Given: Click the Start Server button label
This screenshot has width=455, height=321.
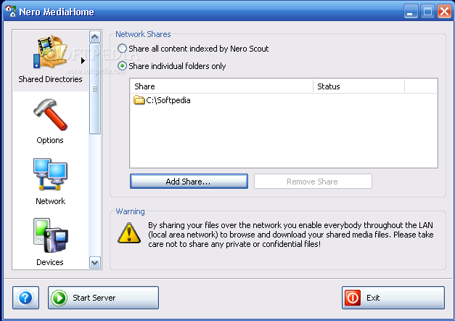Looking at the screenshot, I should pyautogui.click(x=94, y=298).
